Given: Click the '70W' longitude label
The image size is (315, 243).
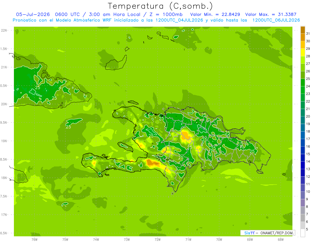Looking at the screenshot, I should click(x=219, y=239).
